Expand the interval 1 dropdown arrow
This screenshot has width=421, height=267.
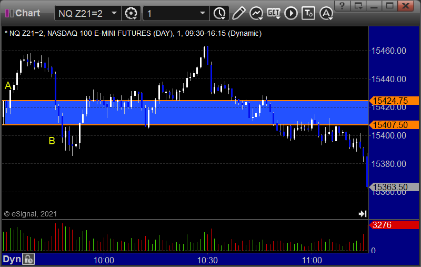click(x=203, y=13)
